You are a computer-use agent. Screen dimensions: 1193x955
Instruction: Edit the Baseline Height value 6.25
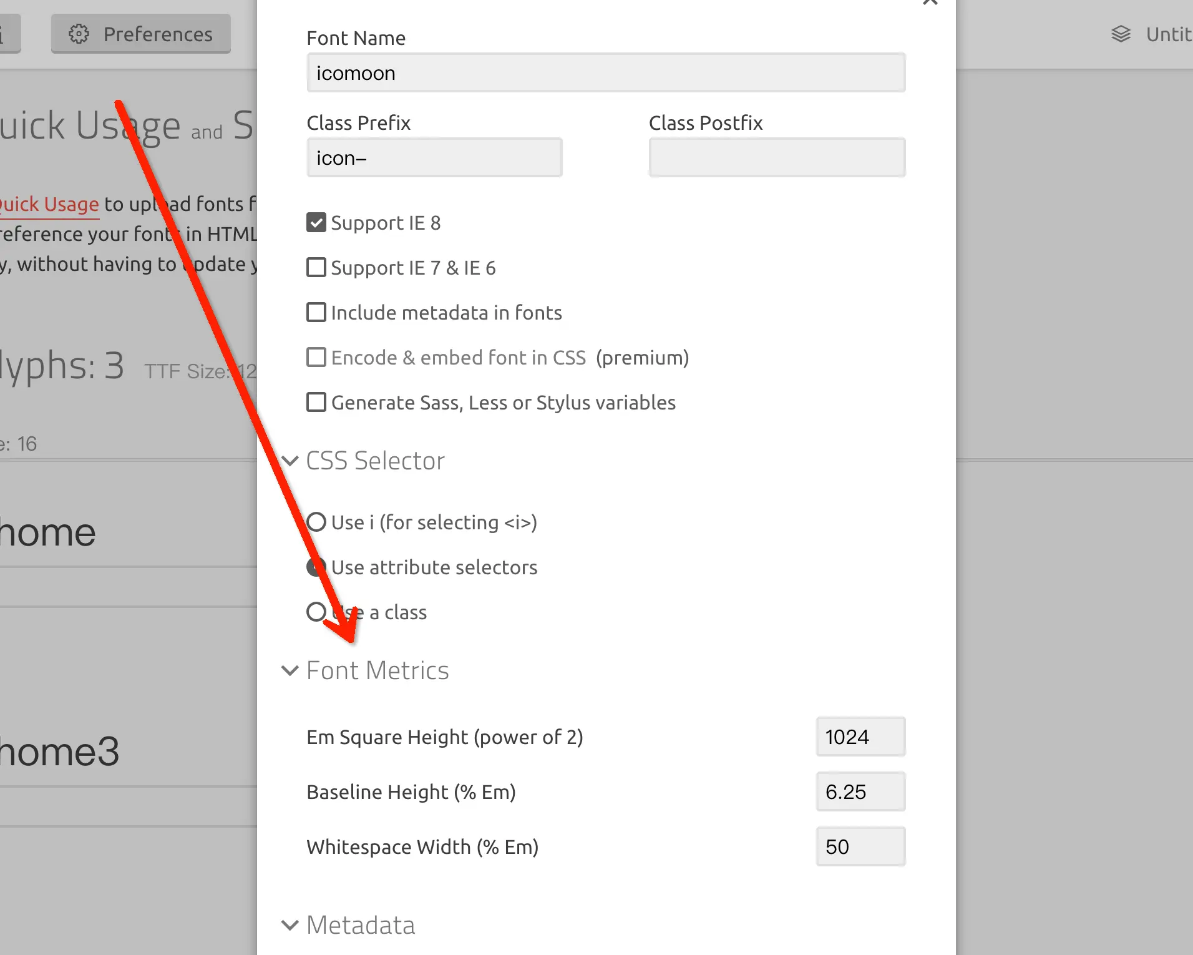point(860,792)
